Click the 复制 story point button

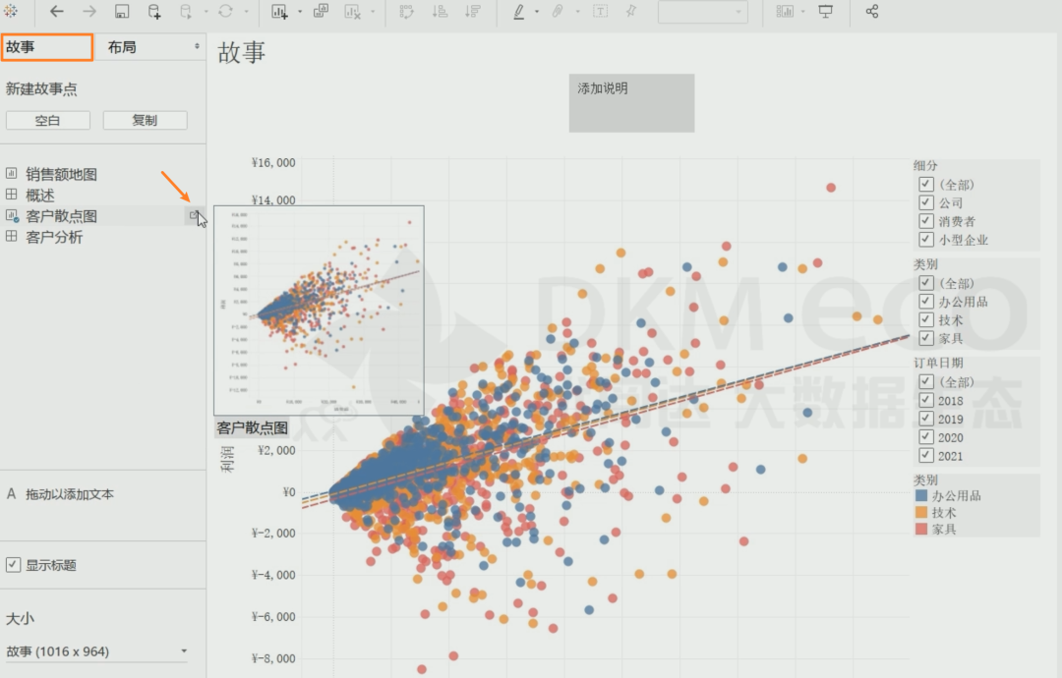pos(145,120)
